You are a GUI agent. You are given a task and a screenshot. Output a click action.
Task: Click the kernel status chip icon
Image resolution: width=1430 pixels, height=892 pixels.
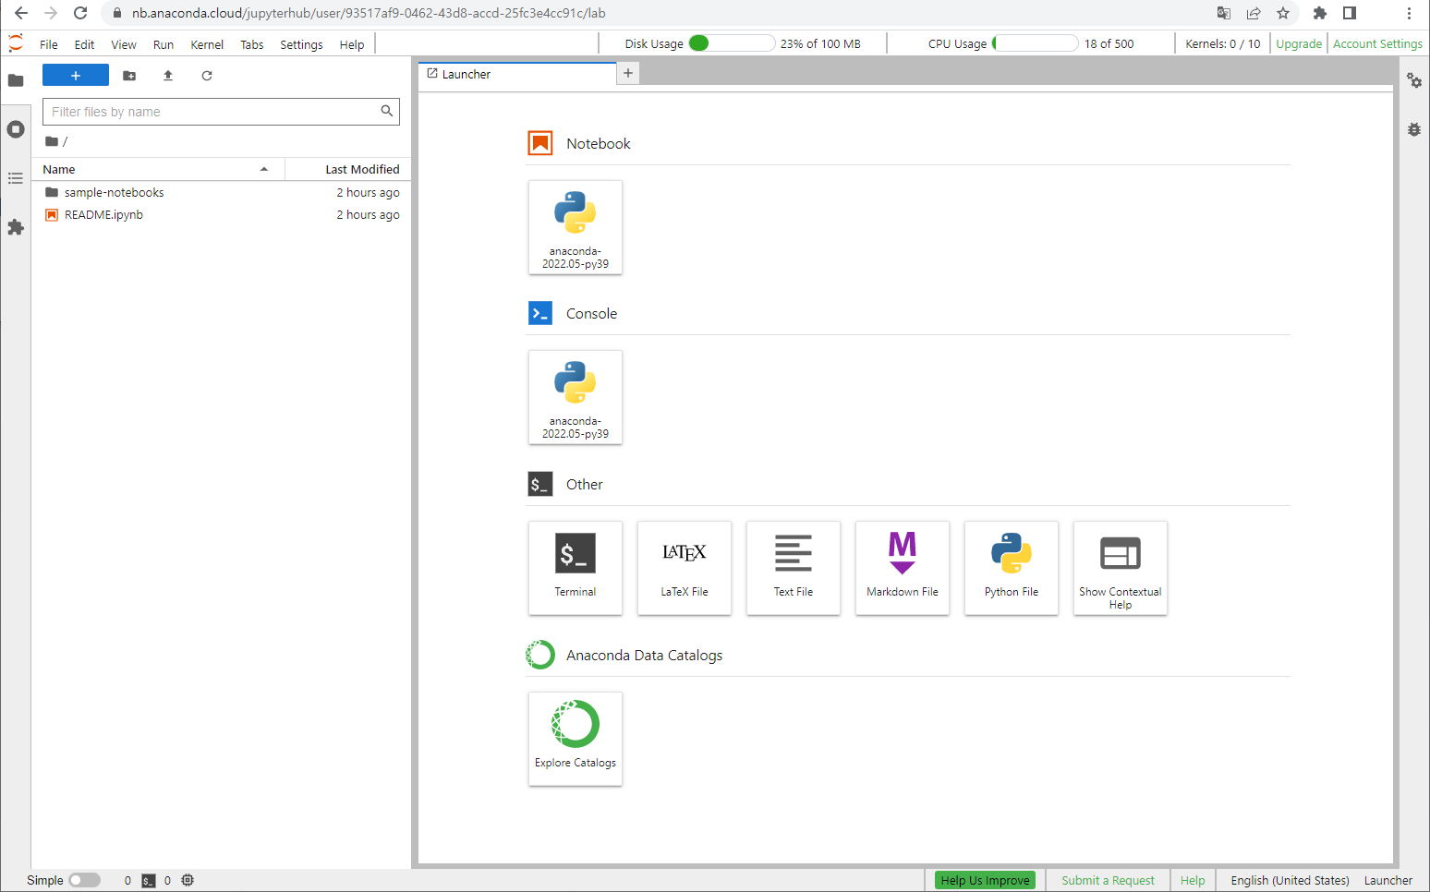point(188,880)
